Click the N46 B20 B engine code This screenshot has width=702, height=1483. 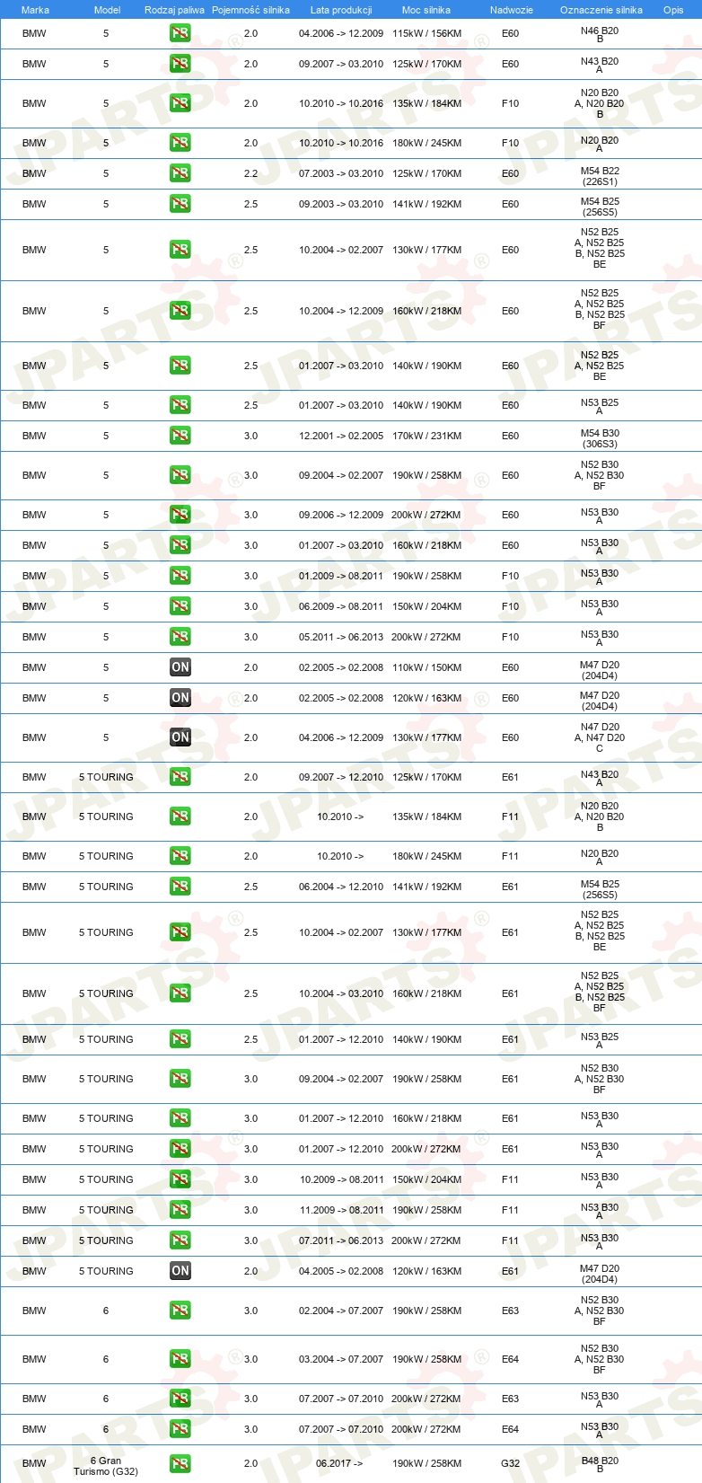click(600, 35)
